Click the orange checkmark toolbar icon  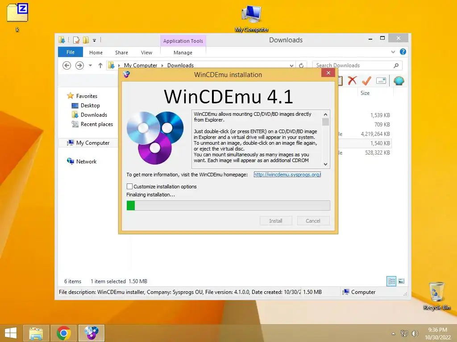[367, 81]
